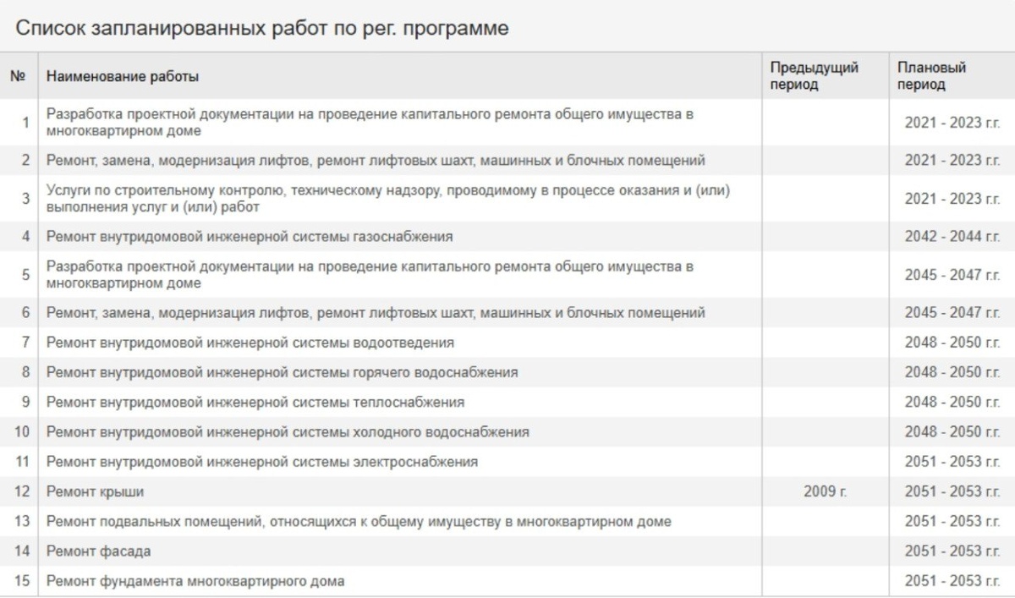Click row number '15' in № column
The width and height of the screenshot is (1015, 598).
click(22, 581)
